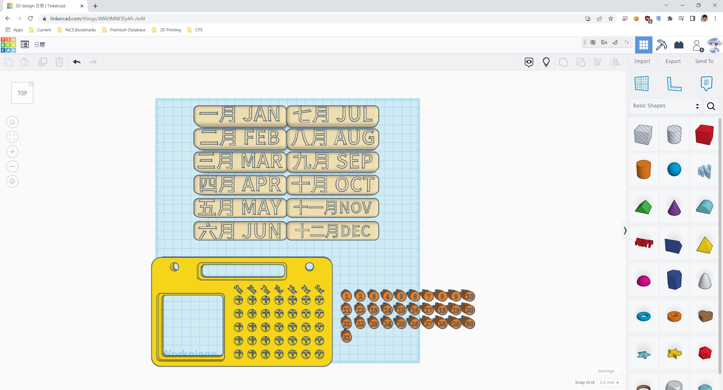723x390 pixels.
Task: Click the Export button
Action: point(673,61)
